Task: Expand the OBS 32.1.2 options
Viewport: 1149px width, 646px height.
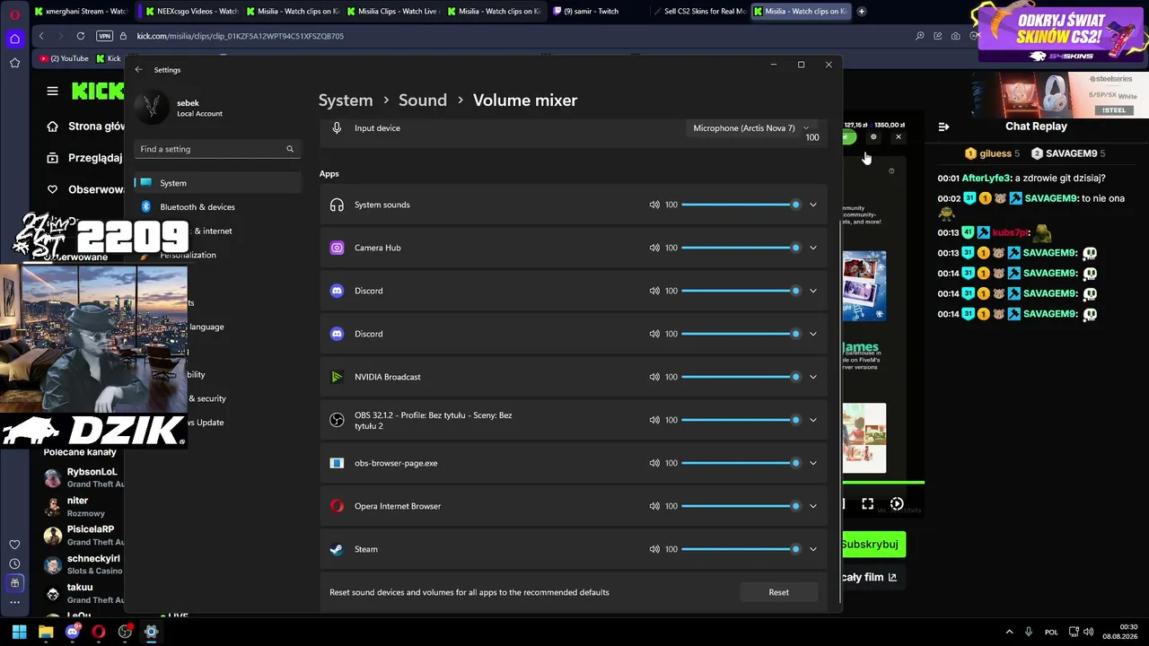Action: tap(813, 420)
